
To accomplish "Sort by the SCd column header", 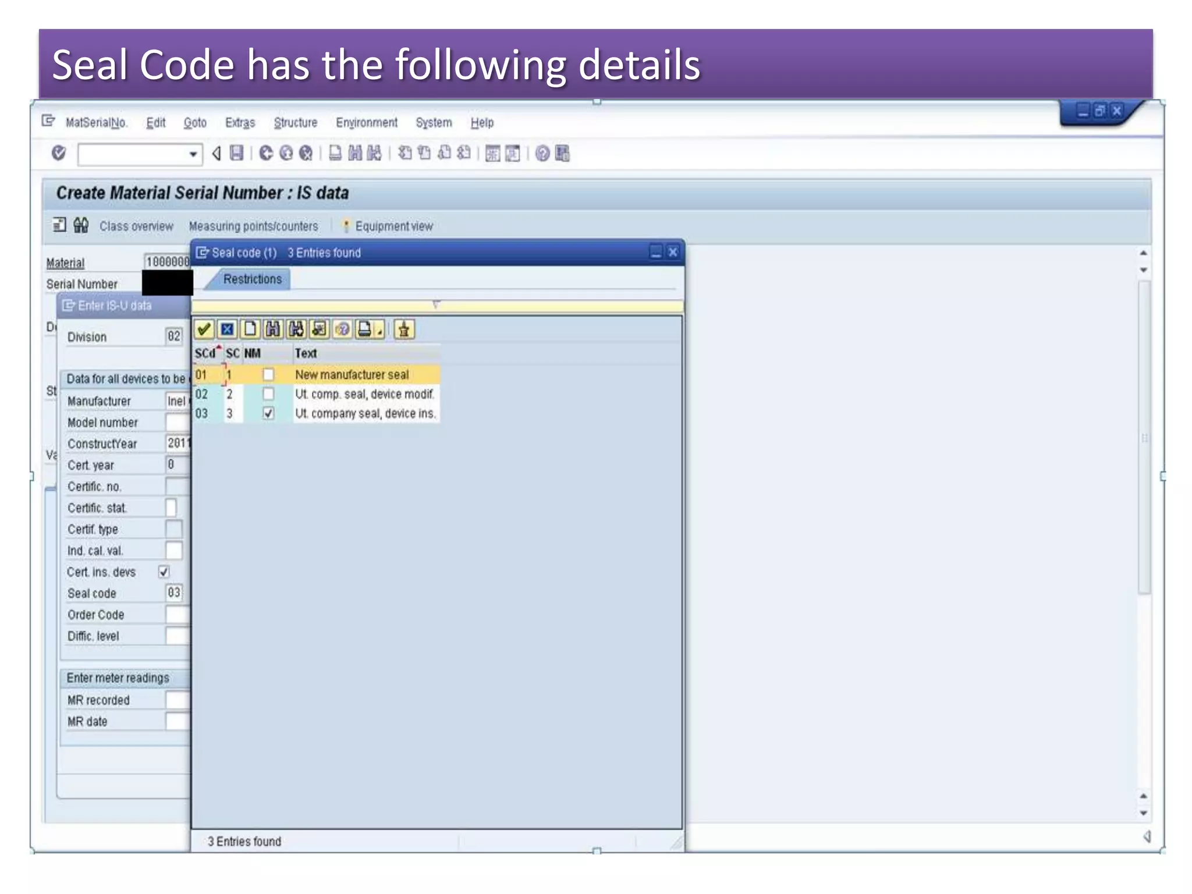I will 207,353.
